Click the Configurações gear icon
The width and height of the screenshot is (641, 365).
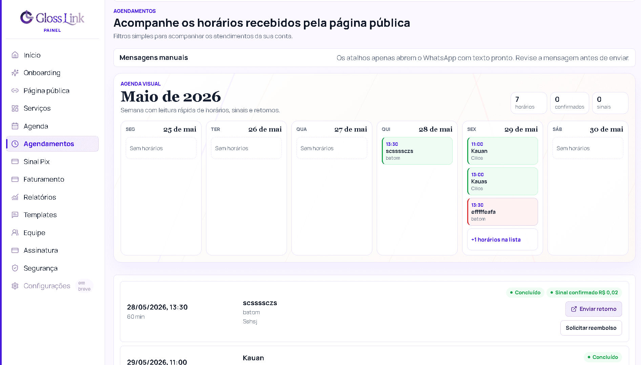[x=15, y=286]
